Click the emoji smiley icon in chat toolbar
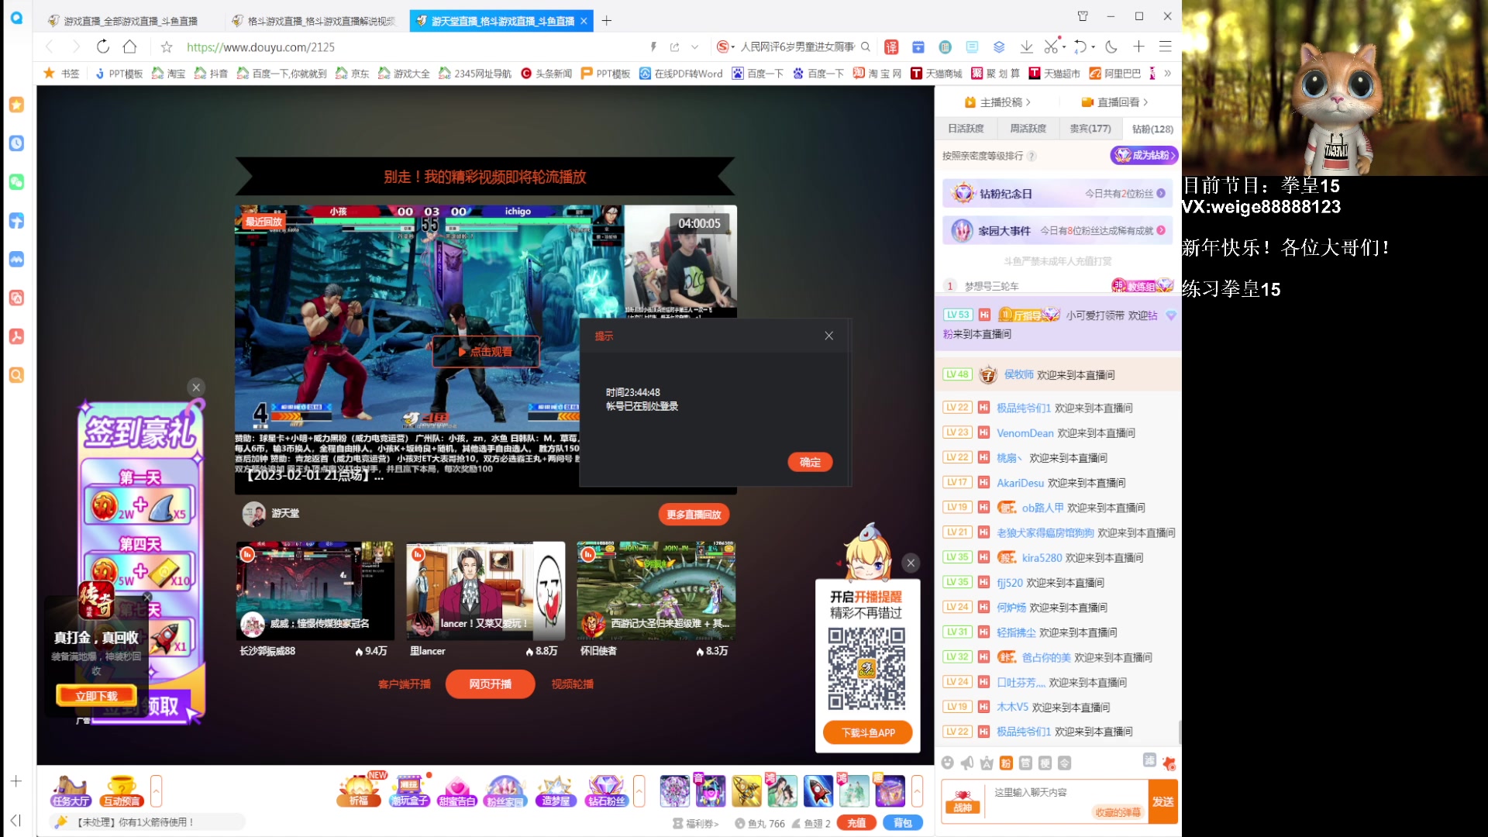Image resolution: width=1488 pixels, height=837 pixels. [x=947, y=763]
